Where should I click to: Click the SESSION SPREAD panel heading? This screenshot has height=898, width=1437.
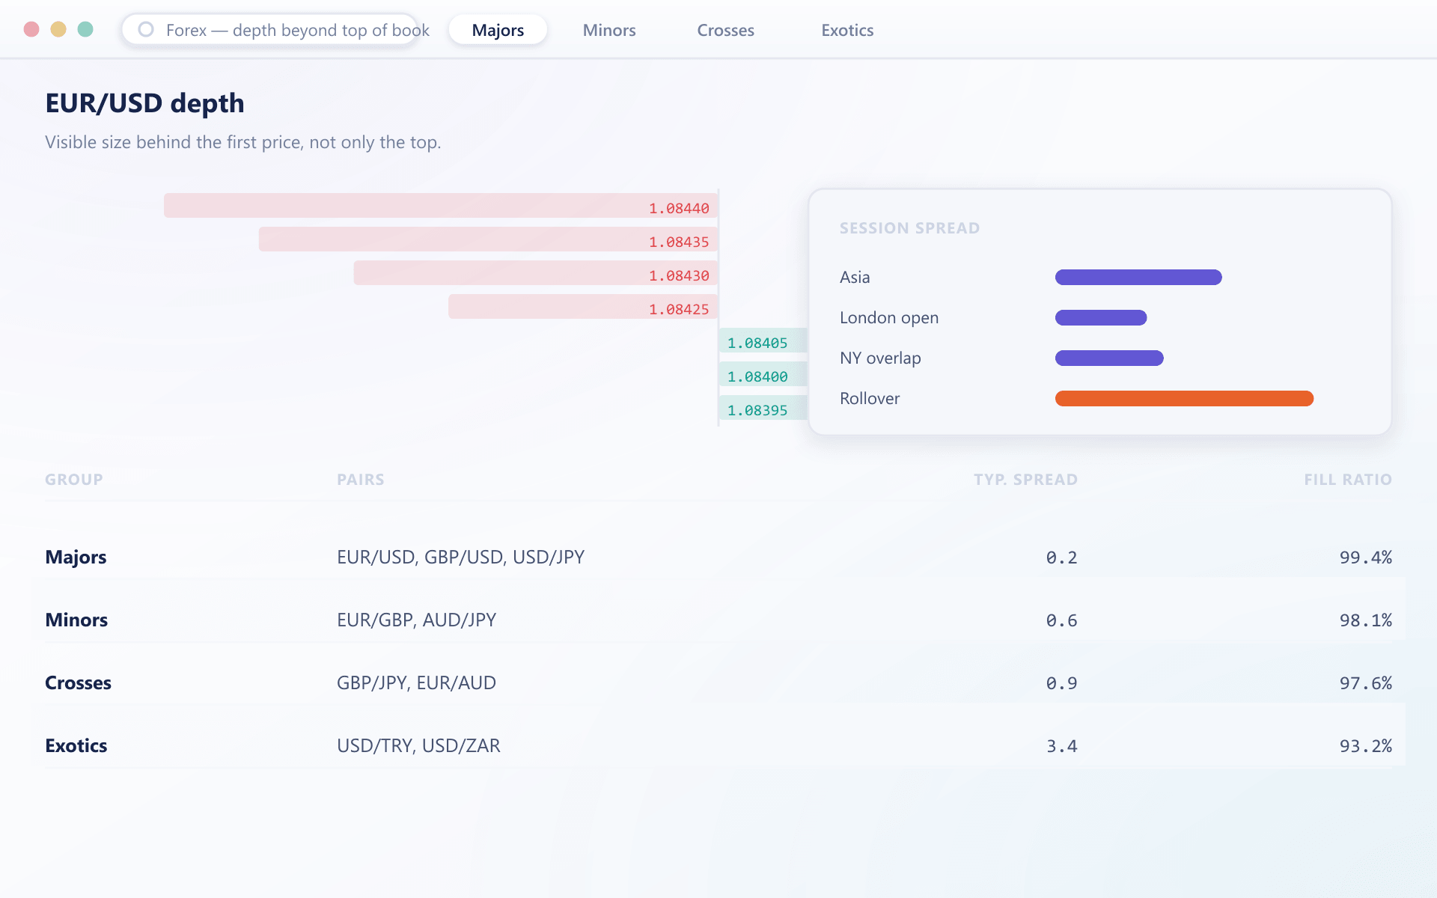[x=909, y=228]
